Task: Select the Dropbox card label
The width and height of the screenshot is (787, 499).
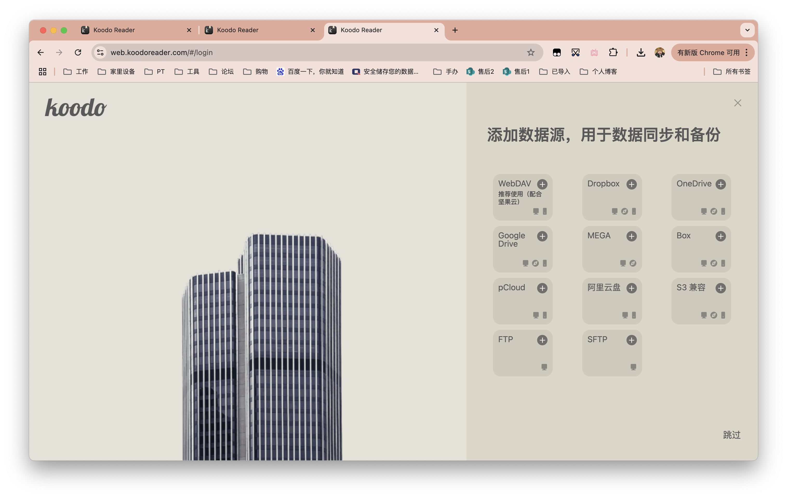Action: [603, 184]
